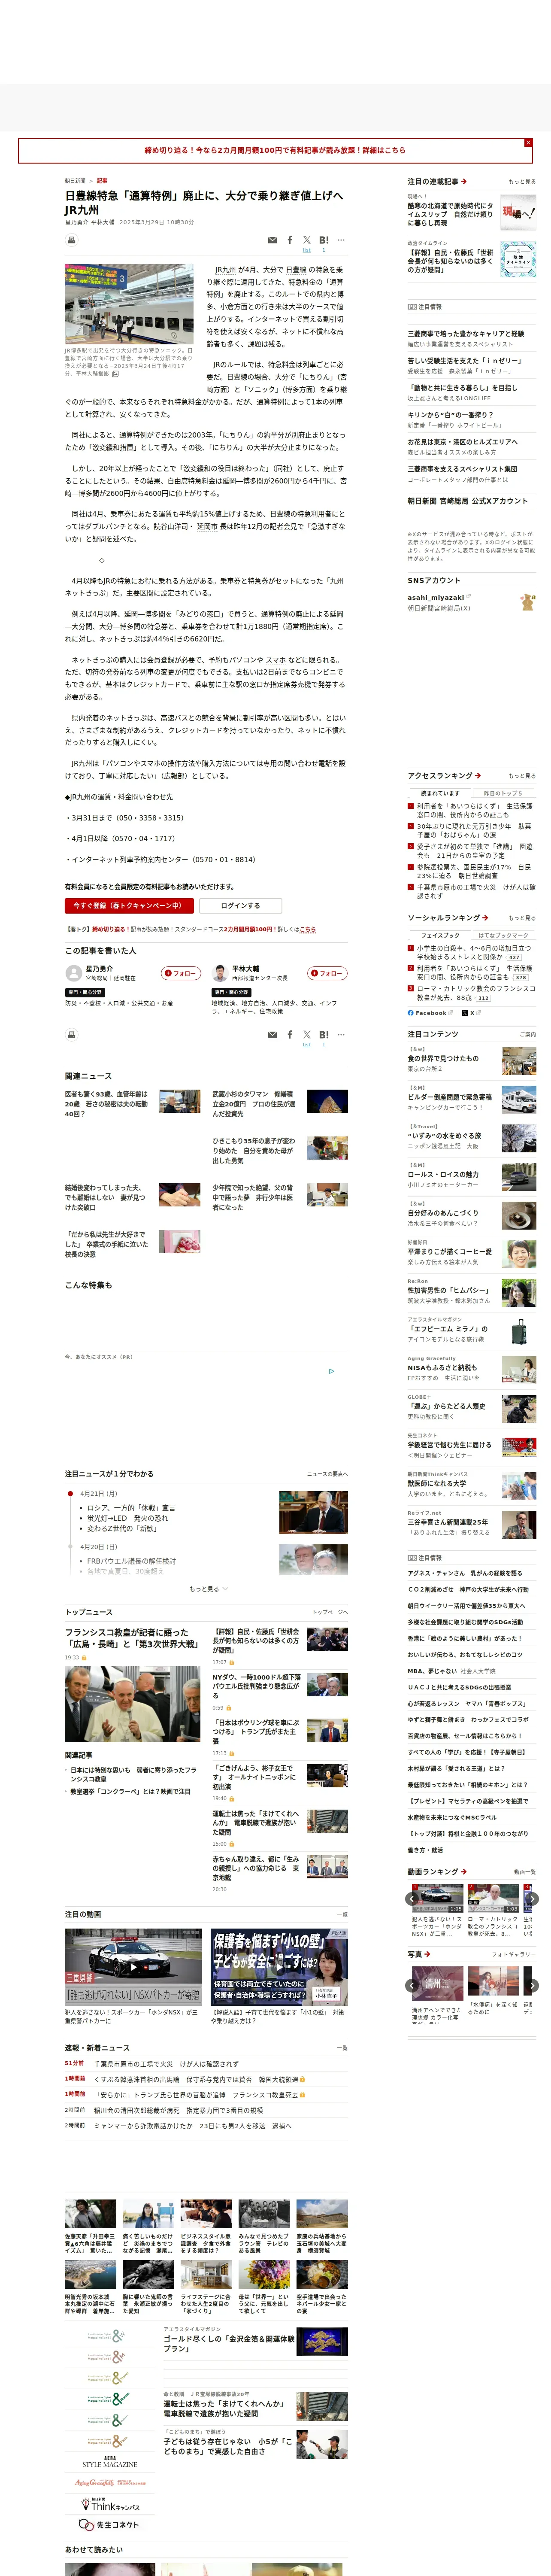The image size is (551, 2576).
Task: Go to 記事 breadcrumb link
Action: pos(102,181)
